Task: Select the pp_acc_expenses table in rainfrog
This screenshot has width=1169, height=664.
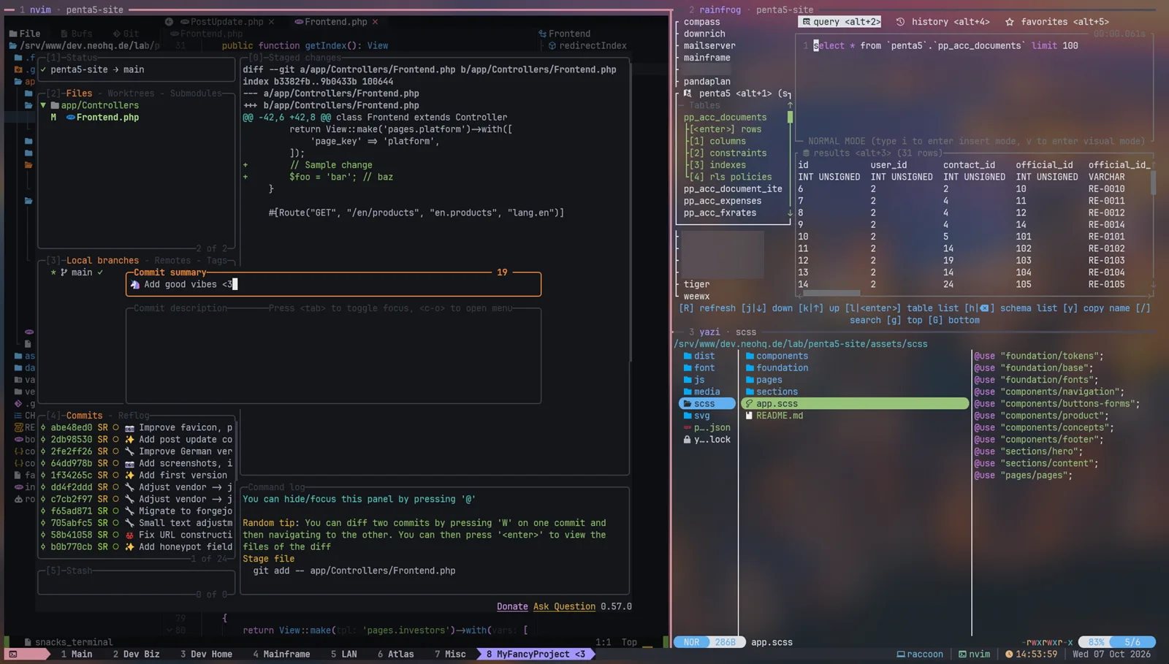Action: tap(723, 201)
